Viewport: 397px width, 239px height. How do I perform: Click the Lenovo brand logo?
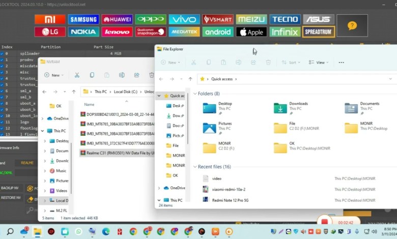coord(117,32)
